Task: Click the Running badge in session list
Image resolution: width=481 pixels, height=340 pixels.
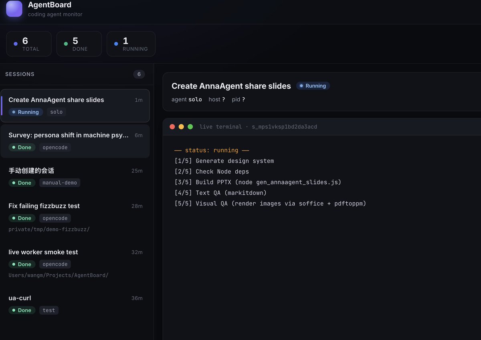Action: click(x=26, y=112)
